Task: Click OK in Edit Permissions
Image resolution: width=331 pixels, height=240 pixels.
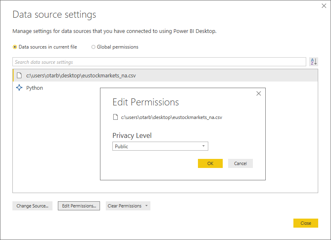Action: tap(210, 163)
